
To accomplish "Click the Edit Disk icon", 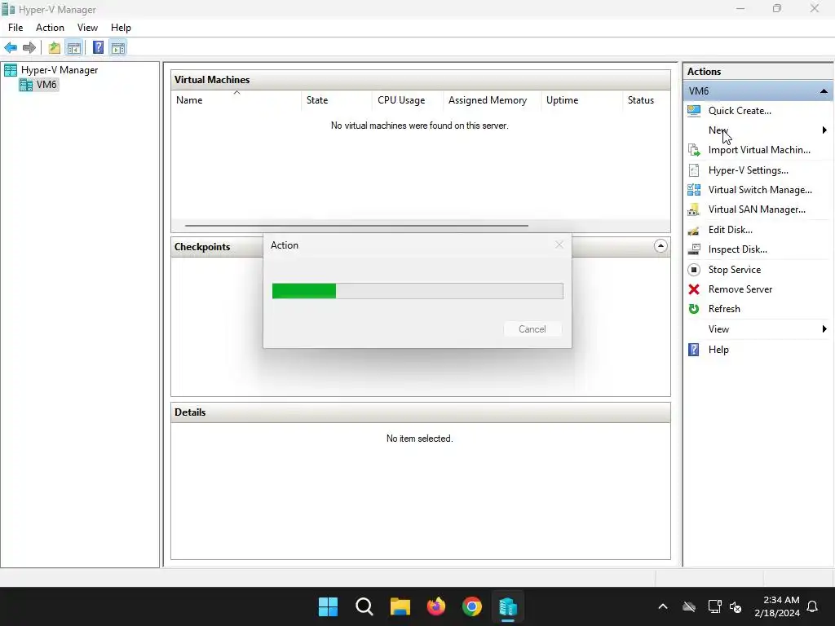I will (x=694, y=230).
